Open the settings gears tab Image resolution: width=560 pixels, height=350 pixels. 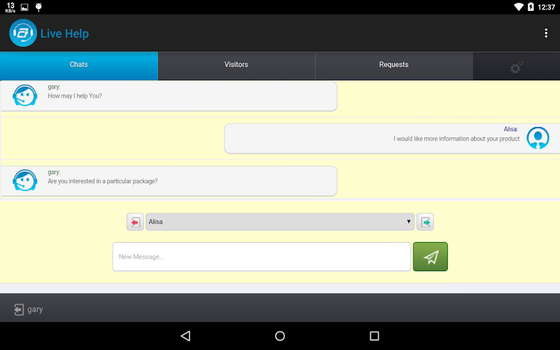[x=516, y=66]
